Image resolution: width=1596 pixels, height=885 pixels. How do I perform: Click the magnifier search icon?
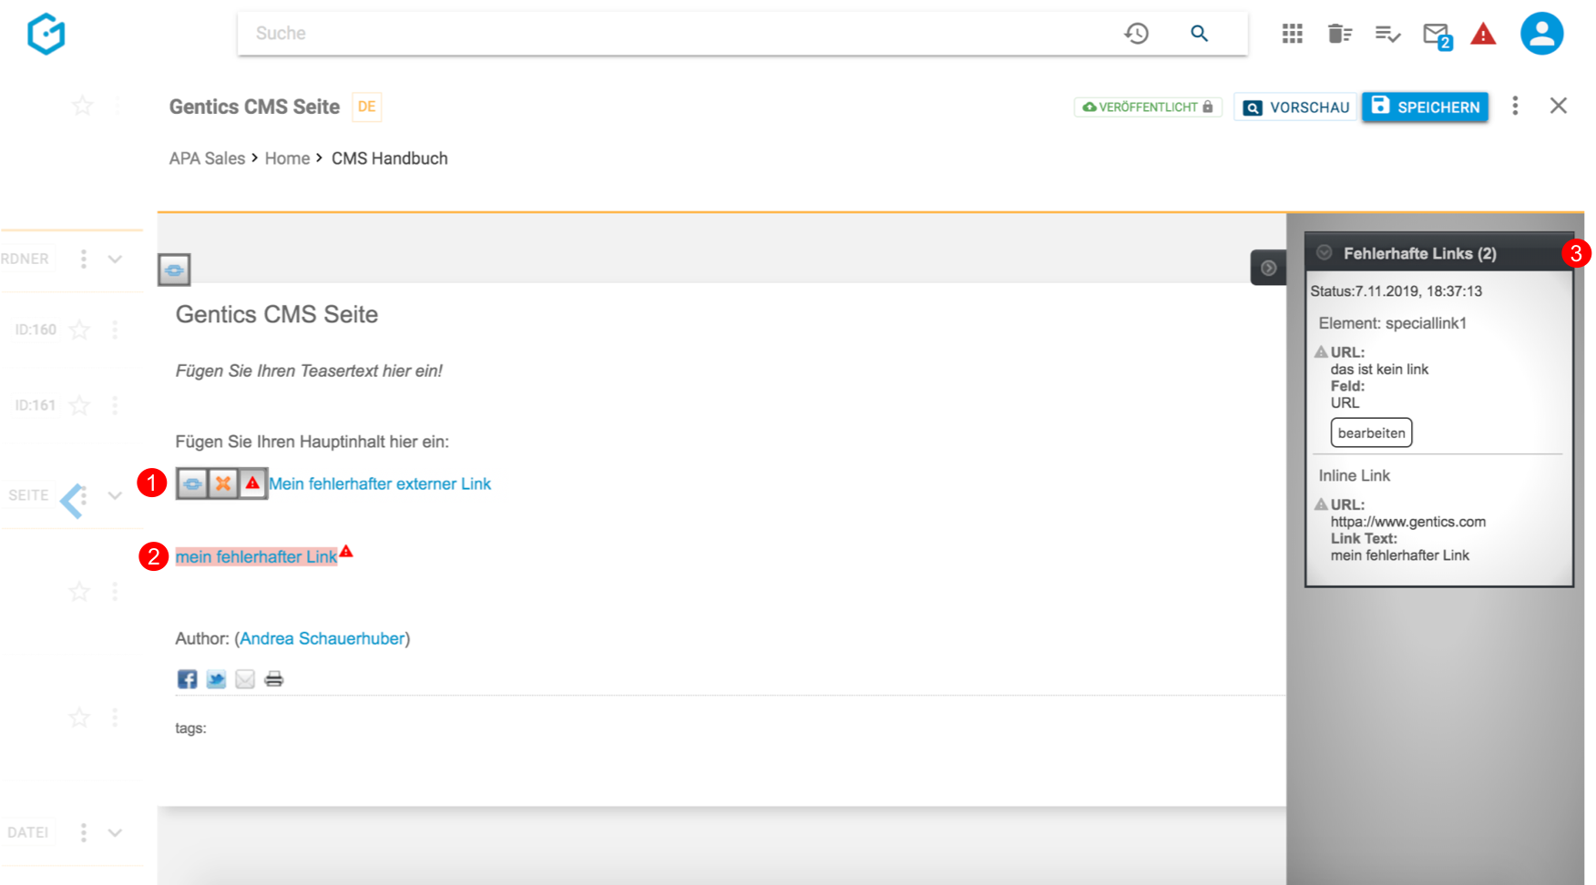click(x=1199, y=34)
